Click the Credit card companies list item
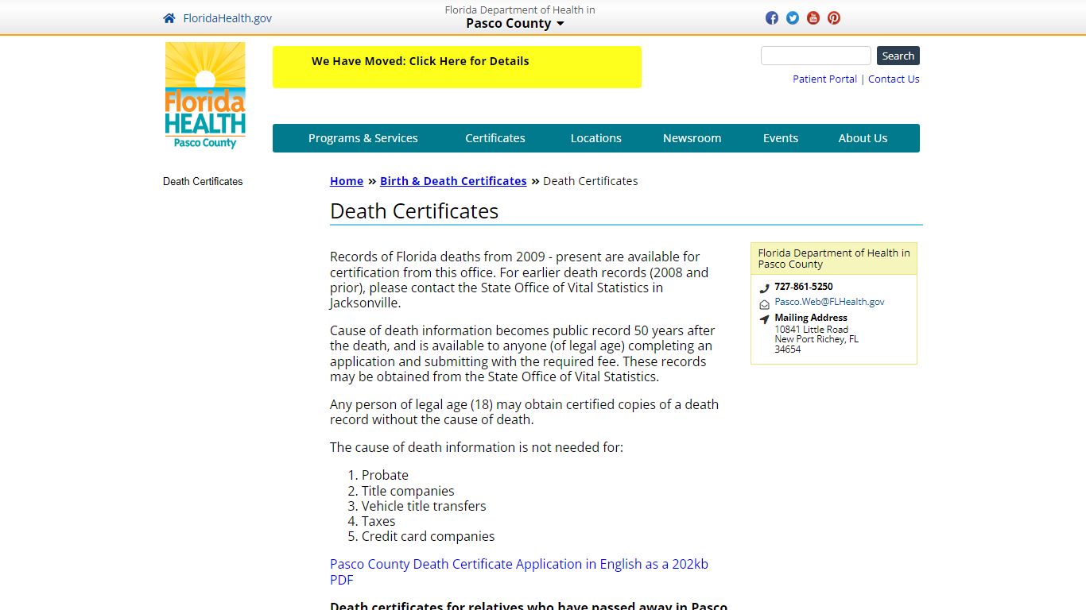 (x=428, y=536)
